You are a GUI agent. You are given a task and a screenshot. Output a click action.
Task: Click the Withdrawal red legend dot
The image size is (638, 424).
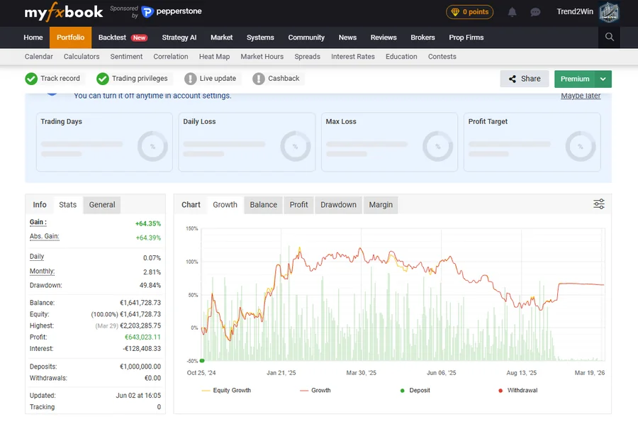click(x=500, y=391)
